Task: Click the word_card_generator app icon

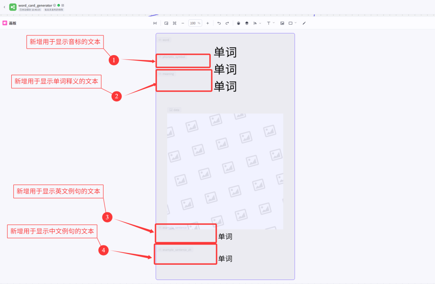Action: (x=12, y=7)
